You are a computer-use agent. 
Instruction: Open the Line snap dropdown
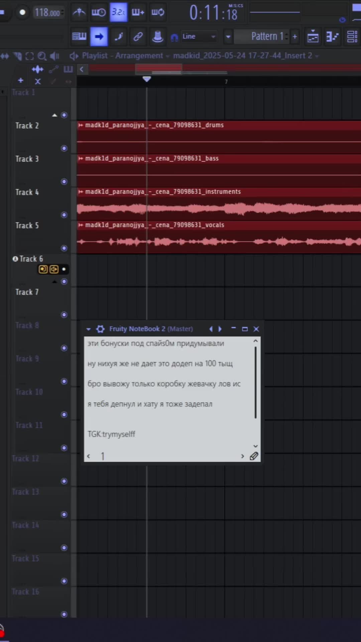point(199,36)
